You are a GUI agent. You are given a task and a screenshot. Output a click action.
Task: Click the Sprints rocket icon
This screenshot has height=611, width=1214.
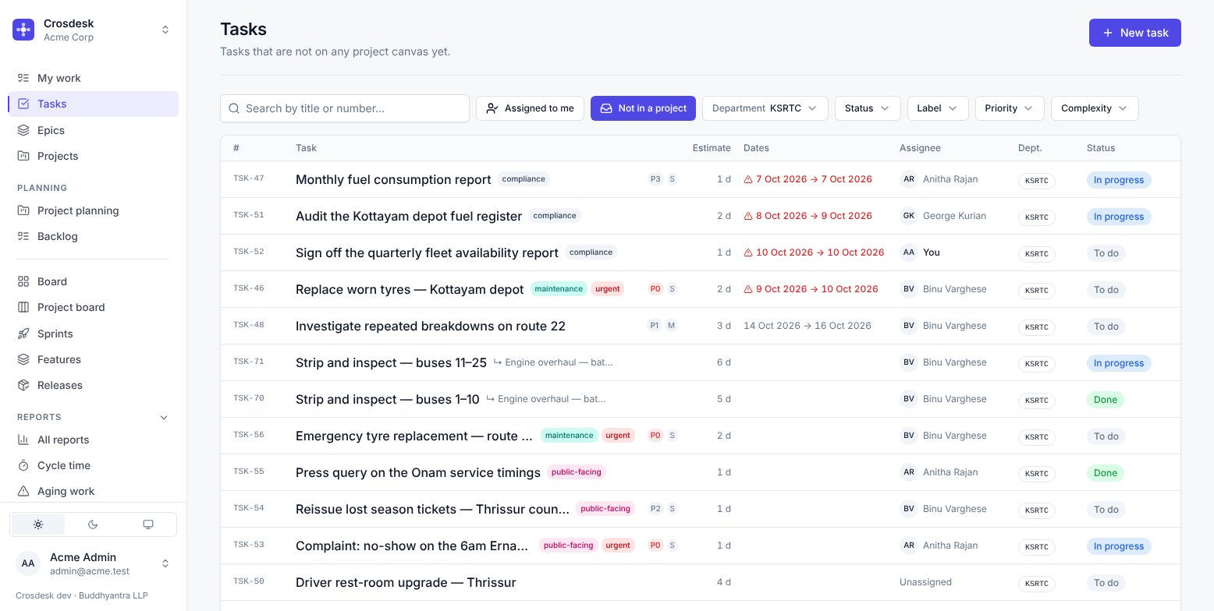pos(23,334)
